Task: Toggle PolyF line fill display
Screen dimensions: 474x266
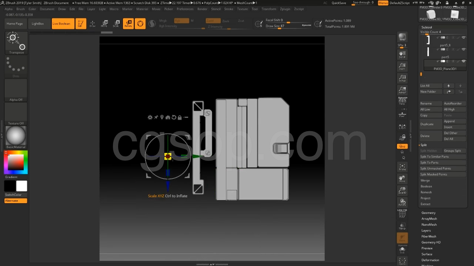Action: [x=402, y=214]
